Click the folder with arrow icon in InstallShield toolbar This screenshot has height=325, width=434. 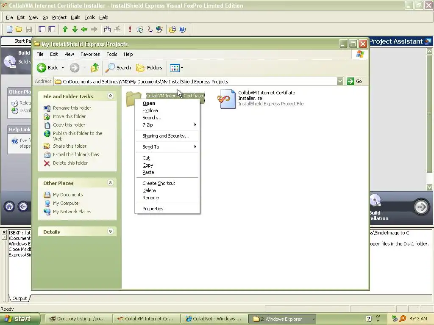(172, 29)
